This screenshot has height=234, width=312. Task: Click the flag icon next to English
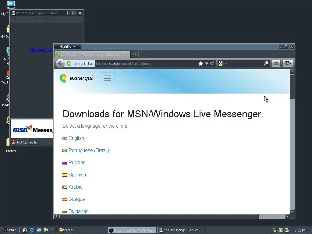coord(65,139)
